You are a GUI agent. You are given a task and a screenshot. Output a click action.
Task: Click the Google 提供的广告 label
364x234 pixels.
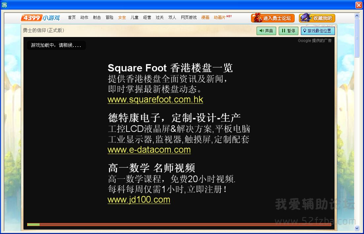coord(314,40)
